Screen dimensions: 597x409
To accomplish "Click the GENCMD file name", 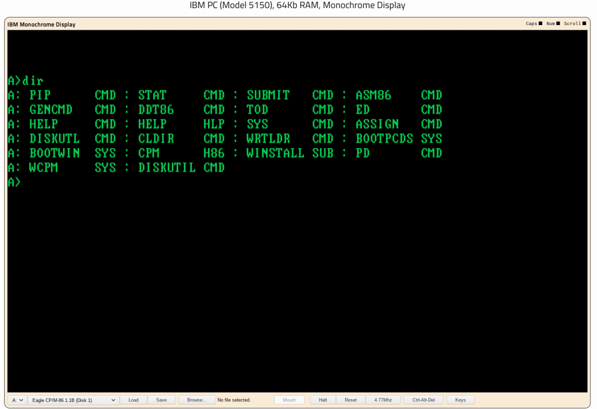I will tap(51, 110).
